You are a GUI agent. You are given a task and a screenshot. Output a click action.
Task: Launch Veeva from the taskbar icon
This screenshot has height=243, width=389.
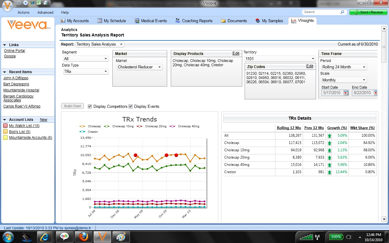pos(102,237)
